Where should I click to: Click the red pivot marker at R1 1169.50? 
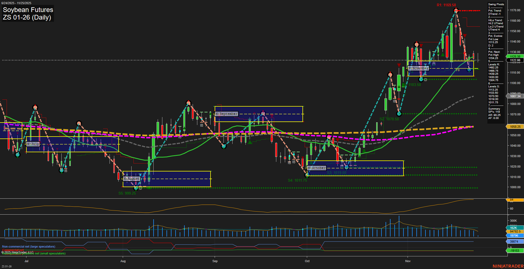(x=456, y=10)
